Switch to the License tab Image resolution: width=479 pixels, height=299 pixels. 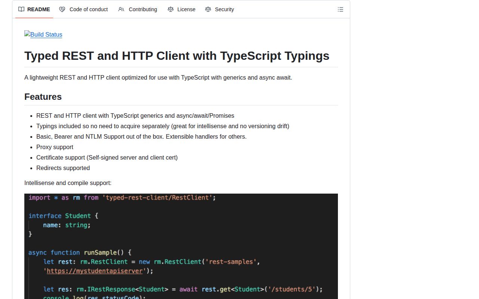(x=181, y=9)
